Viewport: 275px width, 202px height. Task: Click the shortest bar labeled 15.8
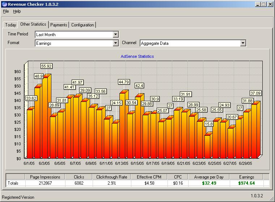coord(207,146)
